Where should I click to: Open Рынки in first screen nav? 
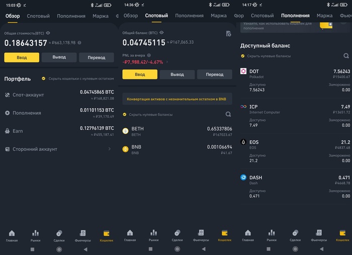pos(35,236)
